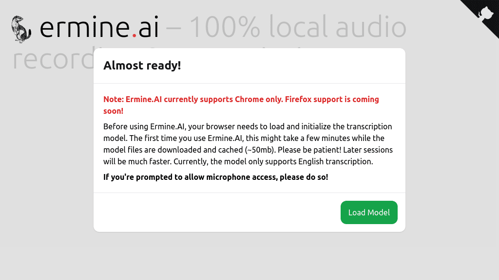Click the ermine animal logo icon
This screenshot has height=280, width=499.
[x=21, y=29]
